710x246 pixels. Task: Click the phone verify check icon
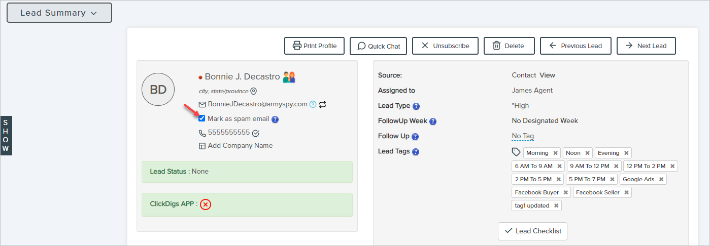point(256,133)
